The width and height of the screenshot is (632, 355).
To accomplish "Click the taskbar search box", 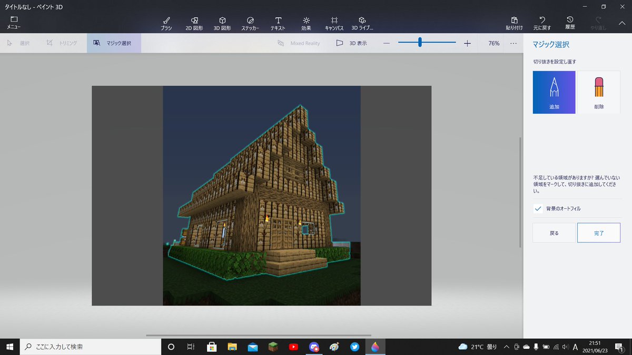I will click(x=90, y=347).
